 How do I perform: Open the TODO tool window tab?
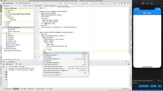pyautogui.click(x=23, y=89)
